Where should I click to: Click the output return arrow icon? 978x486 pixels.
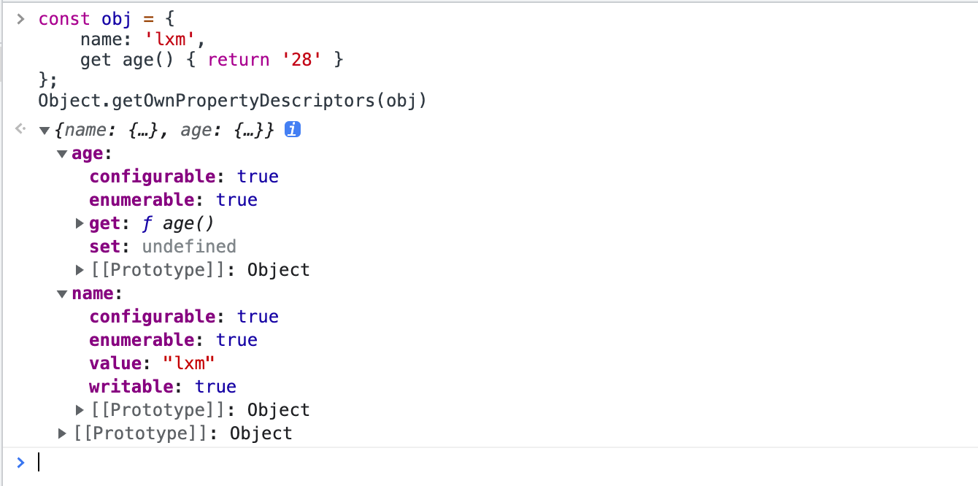click(20, 130)
